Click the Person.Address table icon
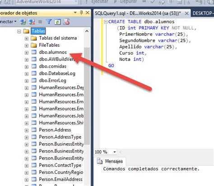 (34, 130)
